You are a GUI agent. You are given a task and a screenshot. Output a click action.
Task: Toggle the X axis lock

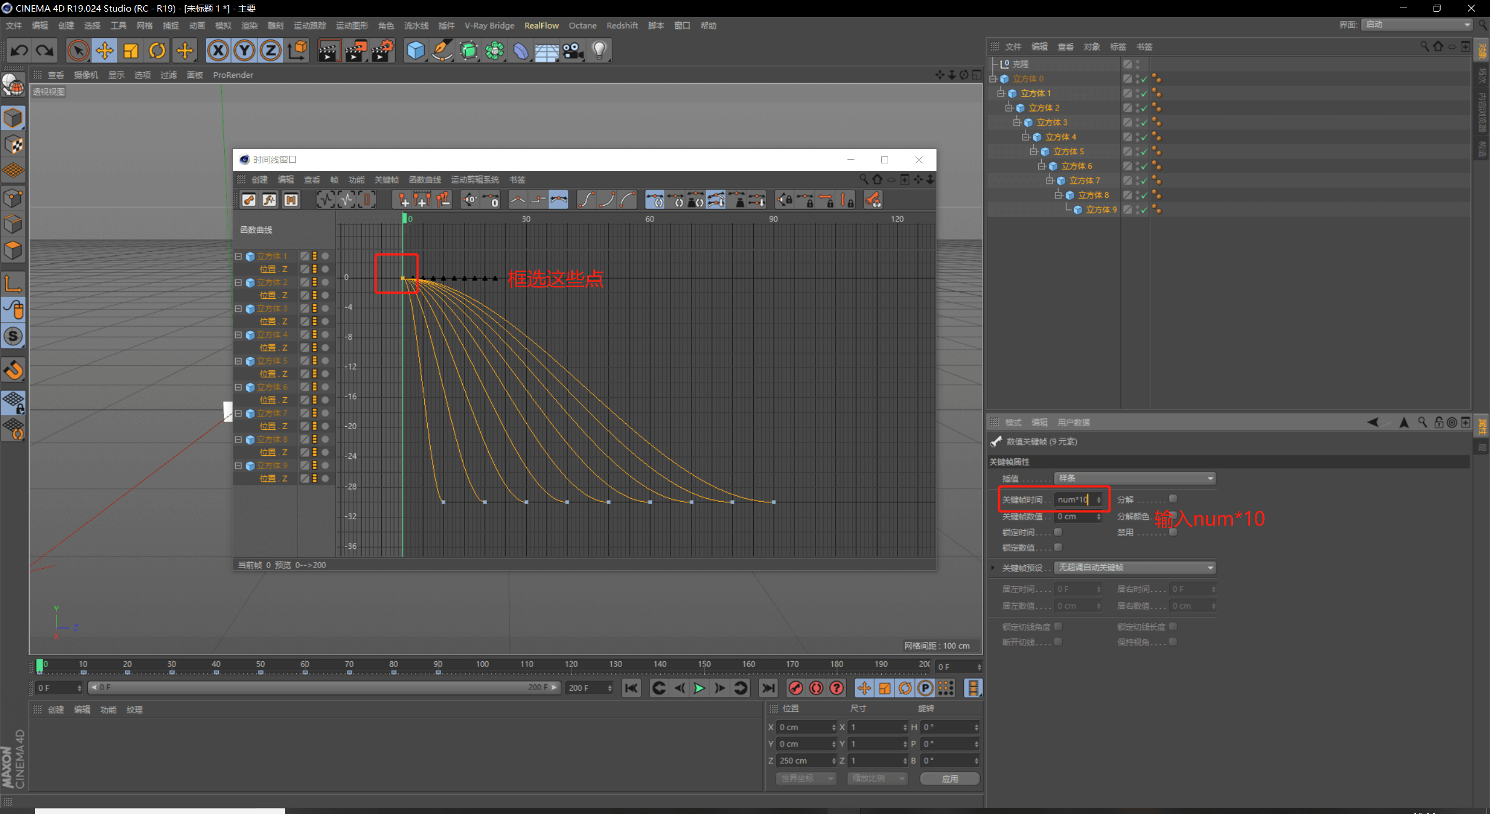click(x=218, y=51)
